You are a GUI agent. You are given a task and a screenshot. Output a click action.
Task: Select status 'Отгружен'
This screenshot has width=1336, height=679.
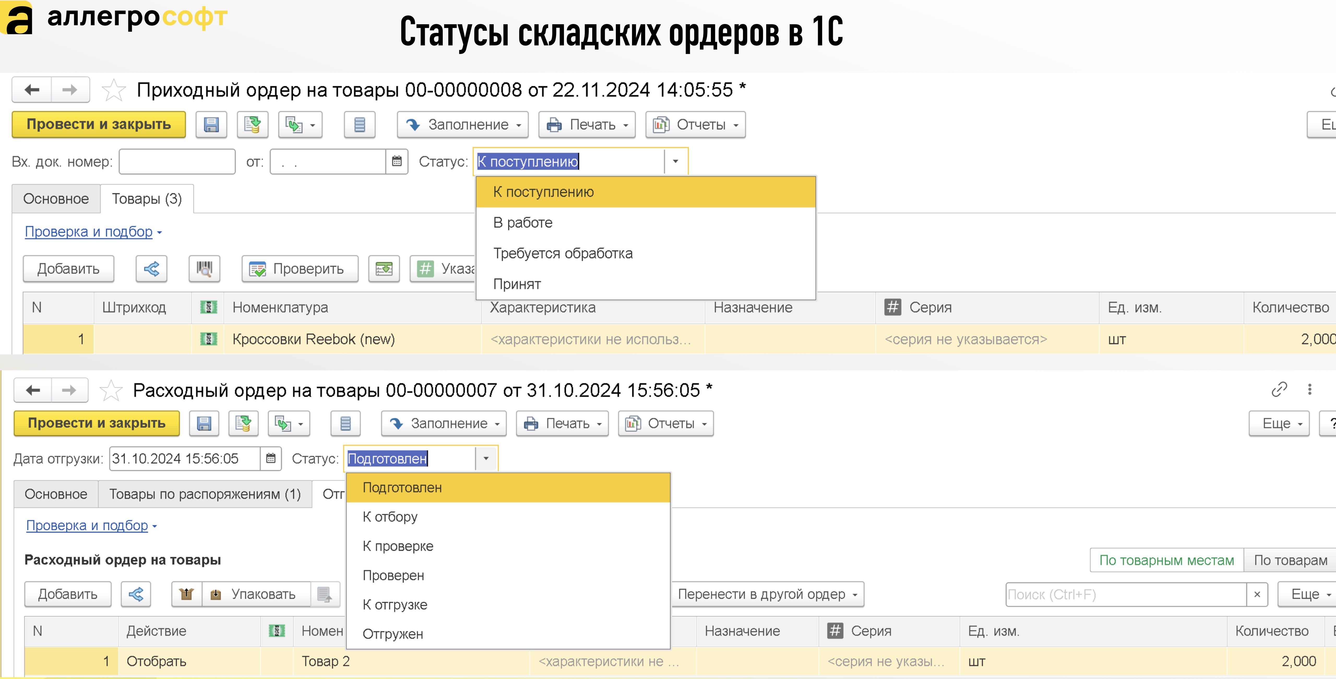point(508,634)
